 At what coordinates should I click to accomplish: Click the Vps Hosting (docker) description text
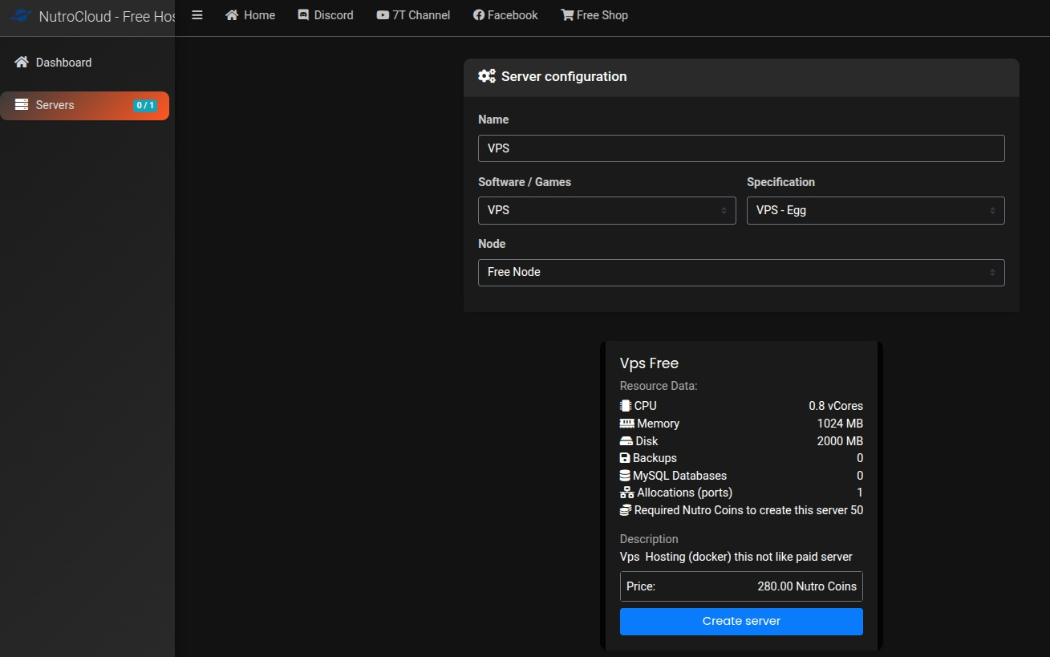[736, 557]
